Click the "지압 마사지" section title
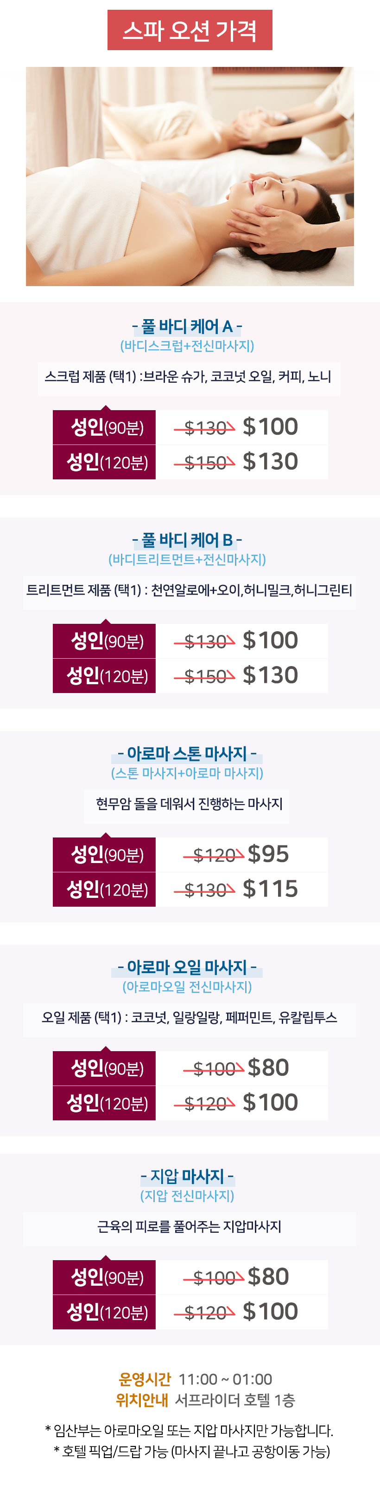 [x=187, y=1176]
